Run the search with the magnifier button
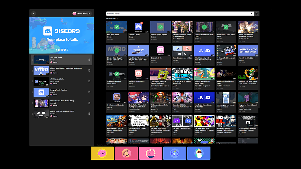Viewport: 301px width, 169px height. (x=257, y=14)
